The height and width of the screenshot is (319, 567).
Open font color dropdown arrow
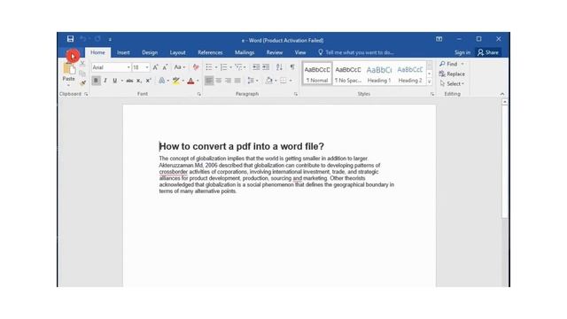(x=198, y=81)
